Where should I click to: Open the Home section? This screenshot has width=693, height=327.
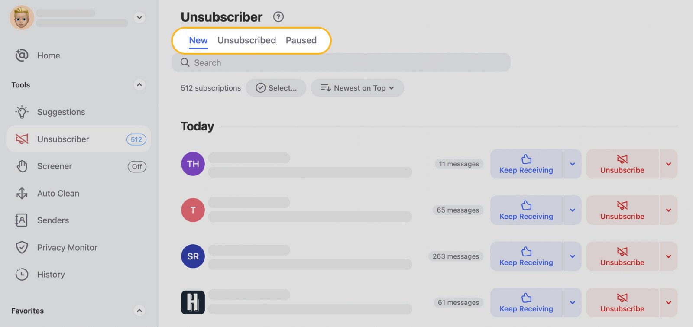(48, 55)
